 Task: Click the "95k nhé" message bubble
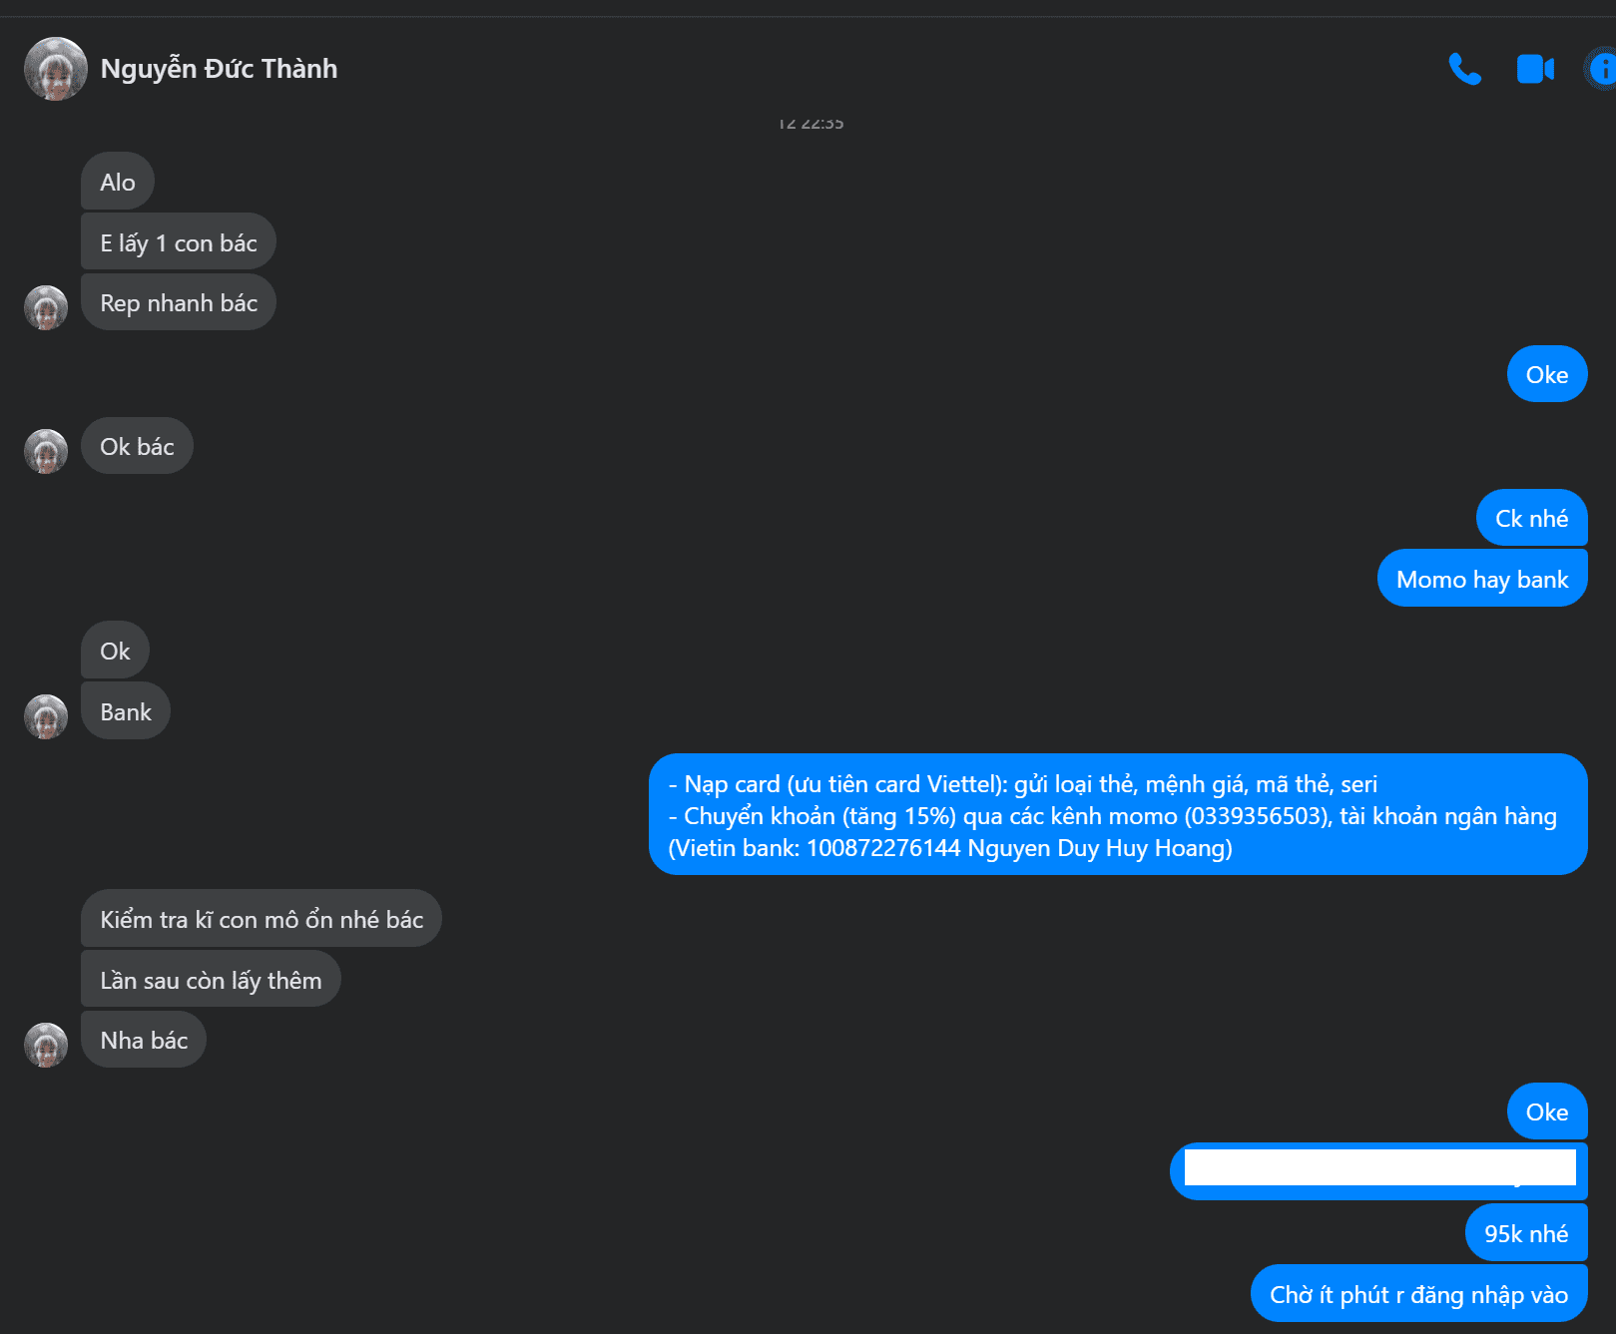tap(1525, 1233)
